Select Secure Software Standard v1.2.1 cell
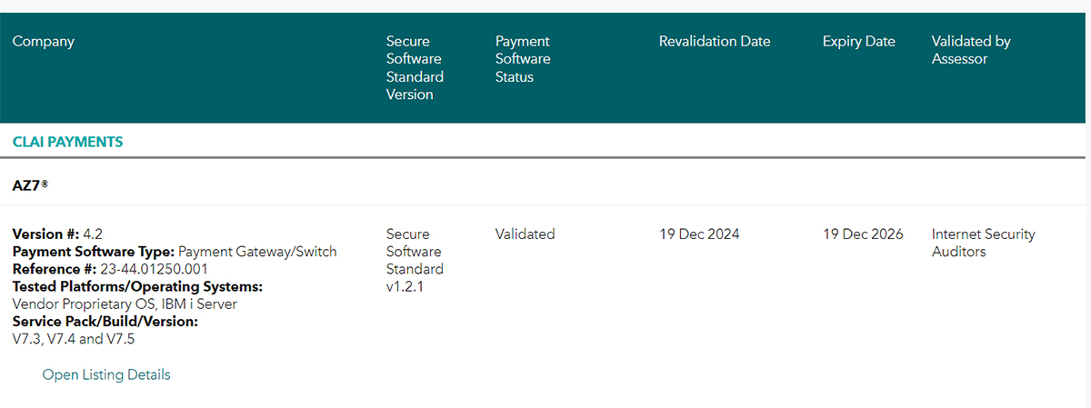This screenshot has height=408, width=1091. (415, 261)
